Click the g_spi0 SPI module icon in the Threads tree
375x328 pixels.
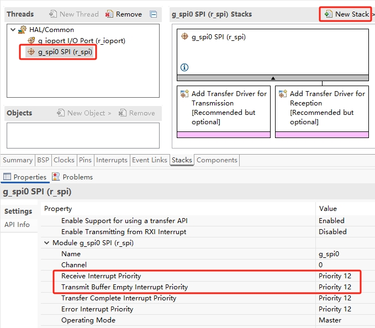[x=31, y=52]
